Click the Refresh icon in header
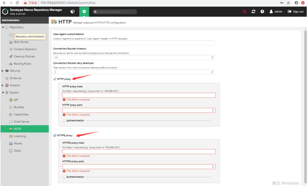 253,12
